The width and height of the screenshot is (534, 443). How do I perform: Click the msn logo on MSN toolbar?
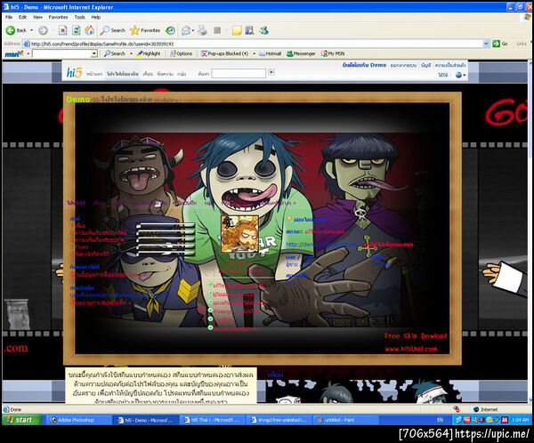coord(14,53)
